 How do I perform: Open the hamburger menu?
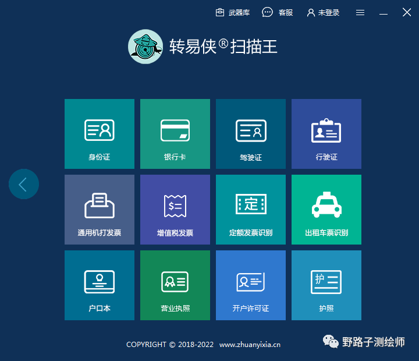pos(360,13)
